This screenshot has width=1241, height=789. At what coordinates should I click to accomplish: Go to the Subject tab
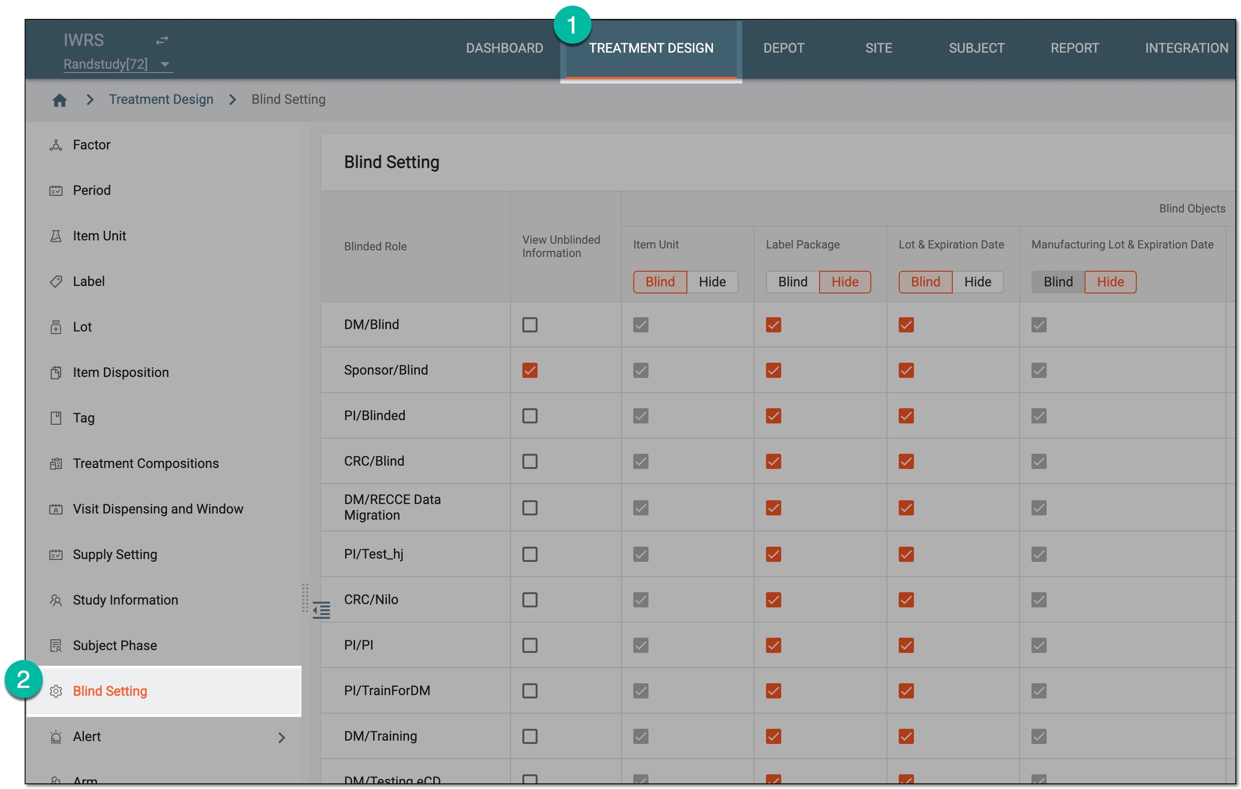976,48
